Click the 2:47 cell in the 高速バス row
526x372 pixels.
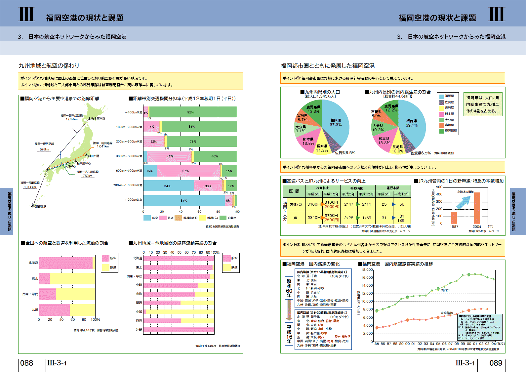[349, 204]
